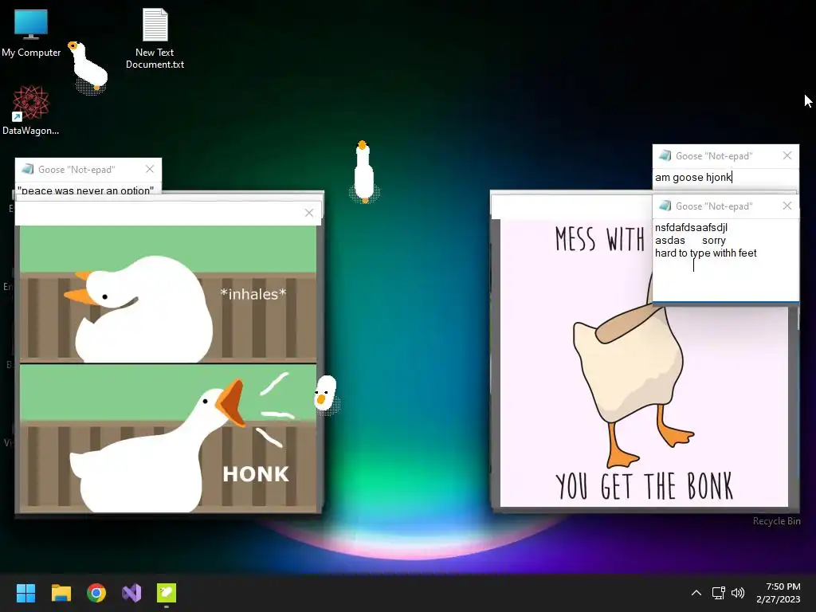
Task: Open the My Computer desktop icon
Action: pyautogui.click(x=31, y=33)
